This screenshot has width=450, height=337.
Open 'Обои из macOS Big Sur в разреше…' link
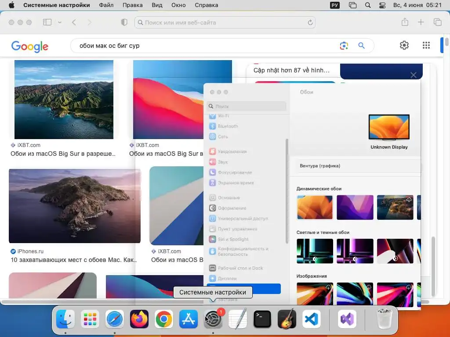tap(63, 154)
